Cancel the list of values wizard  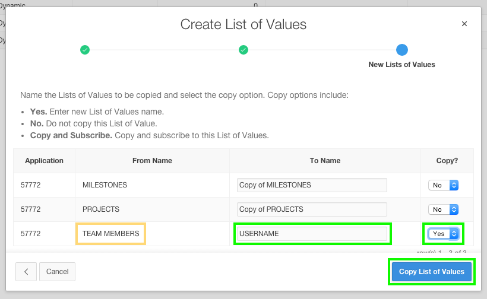[x=57, y=272]
